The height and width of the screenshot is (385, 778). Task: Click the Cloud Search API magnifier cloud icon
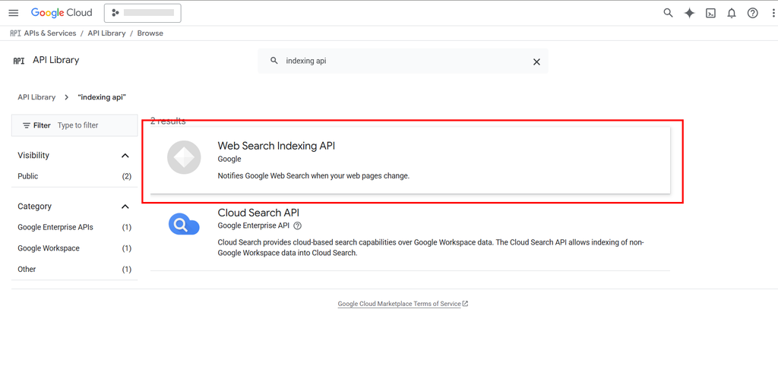pos(184,224)
